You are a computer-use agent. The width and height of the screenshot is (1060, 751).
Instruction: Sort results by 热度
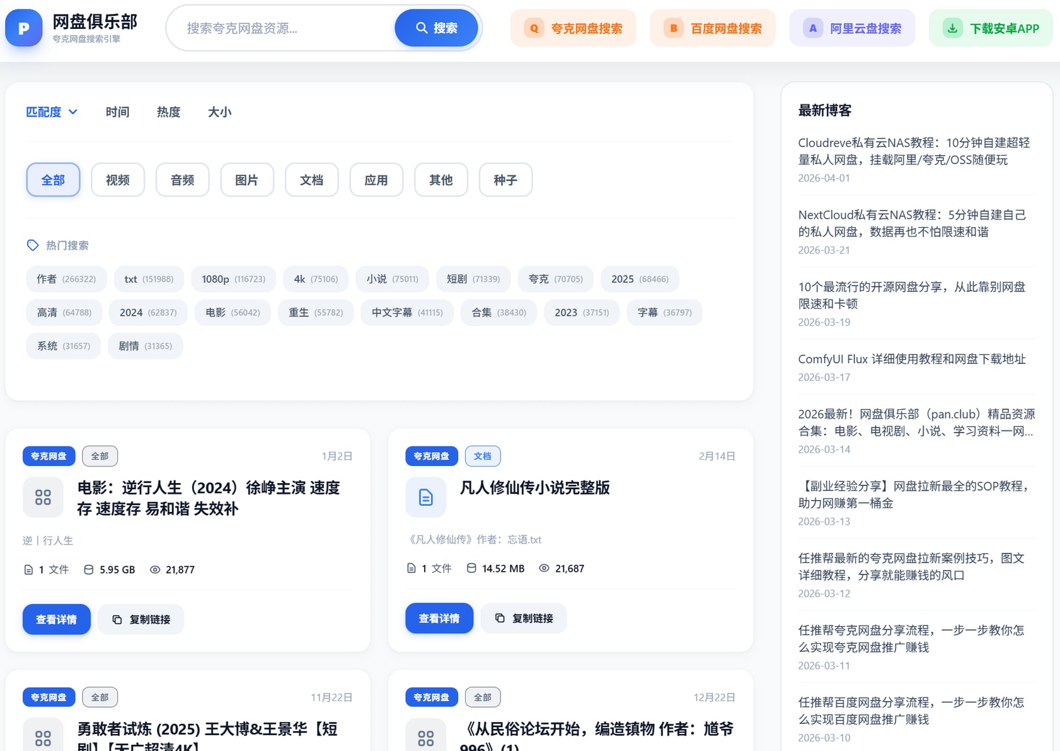click(168, 112)
